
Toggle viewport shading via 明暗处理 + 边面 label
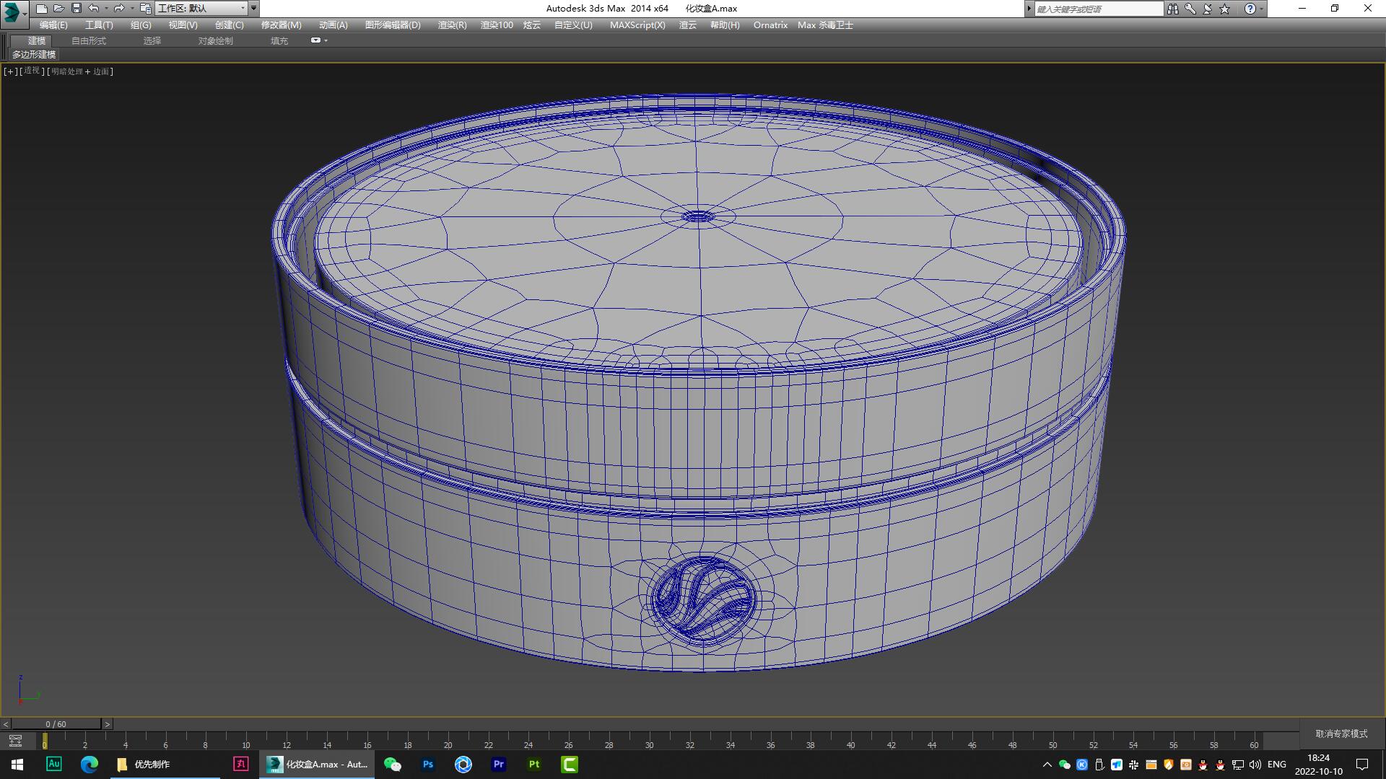[x=80, y=71]
